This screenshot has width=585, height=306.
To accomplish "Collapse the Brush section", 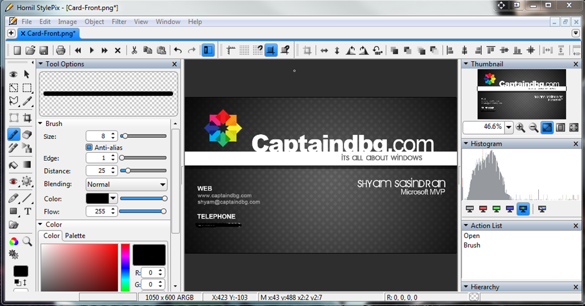I will pyautogui.click(x=41, y=124).
